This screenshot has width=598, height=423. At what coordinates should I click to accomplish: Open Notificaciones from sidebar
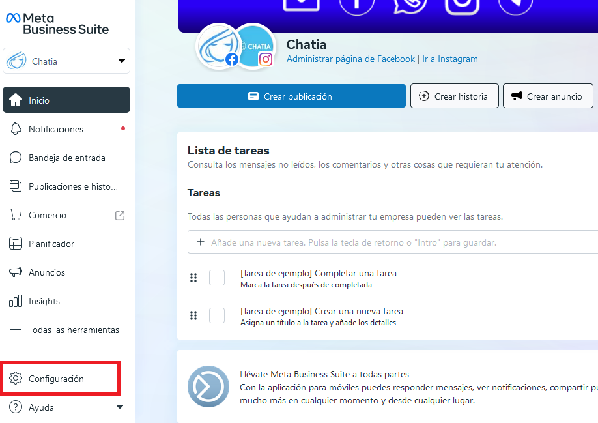(x=66, y=129)
